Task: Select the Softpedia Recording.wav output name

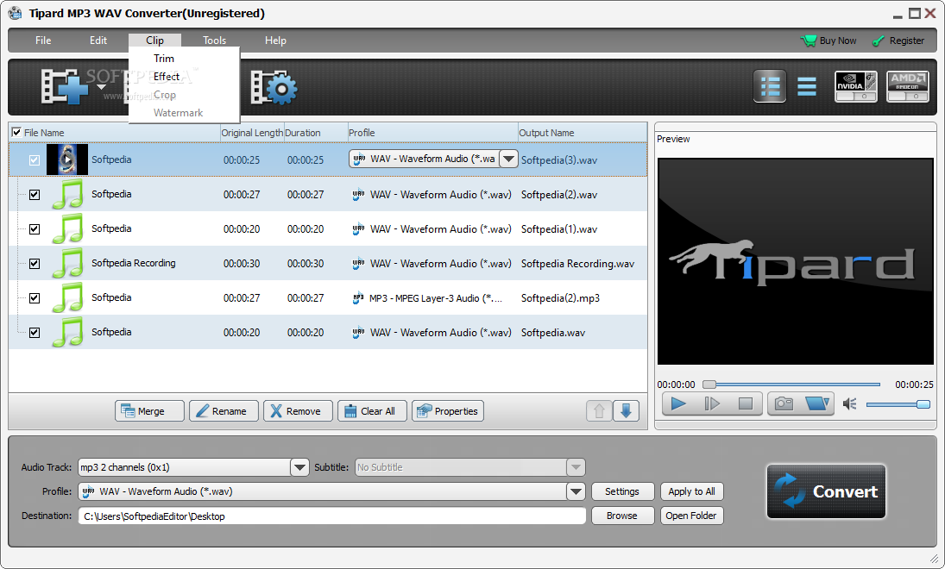Action: coord(577,264)
